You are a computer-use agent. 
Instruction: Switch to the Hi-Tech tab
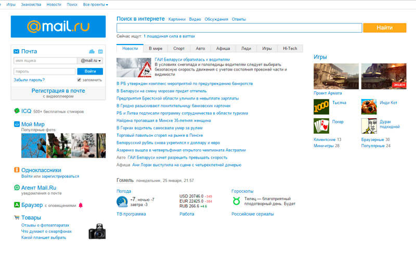click(290, 48)
